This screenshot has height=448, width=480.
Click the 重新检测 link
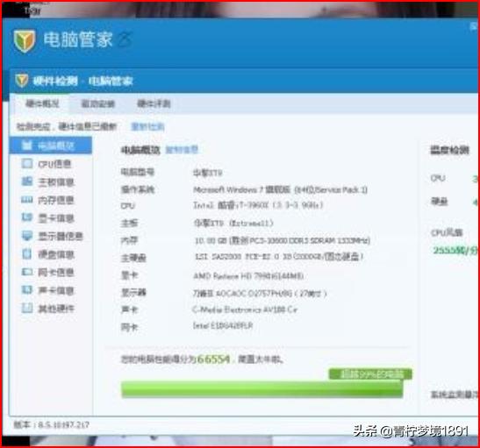[x=147, y=126]
